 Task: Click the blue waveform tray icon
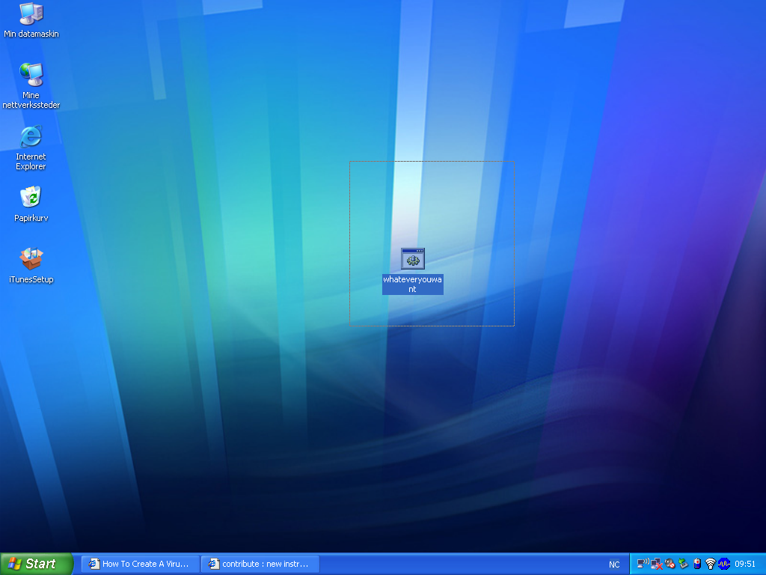pos(724,564)
